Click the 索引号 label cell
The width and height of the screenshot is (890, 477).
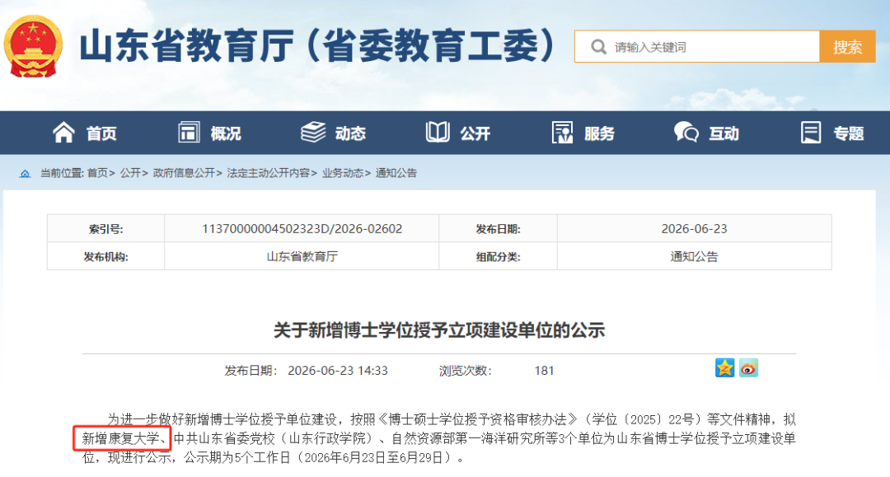tap(106, 228)
